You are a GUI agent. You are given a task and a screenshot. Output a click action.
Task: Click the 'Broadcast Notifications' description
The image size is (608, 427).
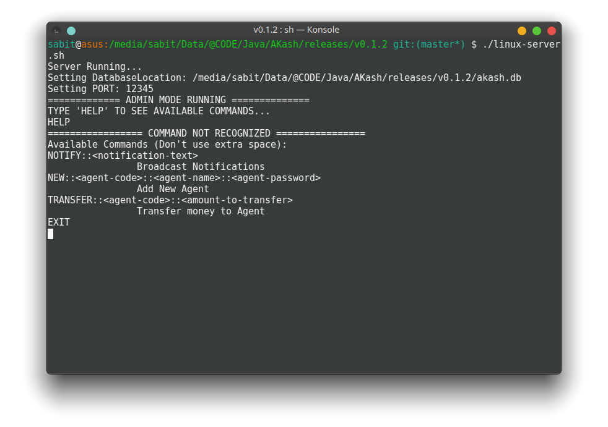coord(201,167)
